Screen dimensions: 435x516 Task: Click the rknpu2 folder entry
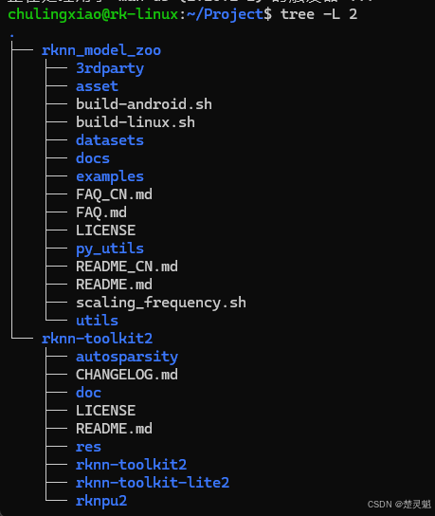(101, 501)
